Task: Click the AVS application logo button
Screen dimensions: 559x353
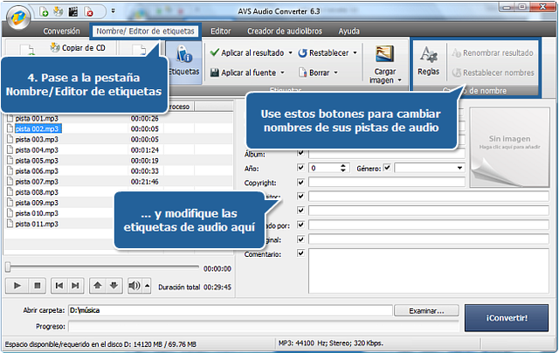Action: click(x=18, y=17)
